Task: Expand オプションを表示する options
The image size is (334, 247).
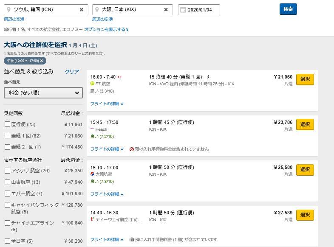Action: pyautogui.click(x=106, y=29)
